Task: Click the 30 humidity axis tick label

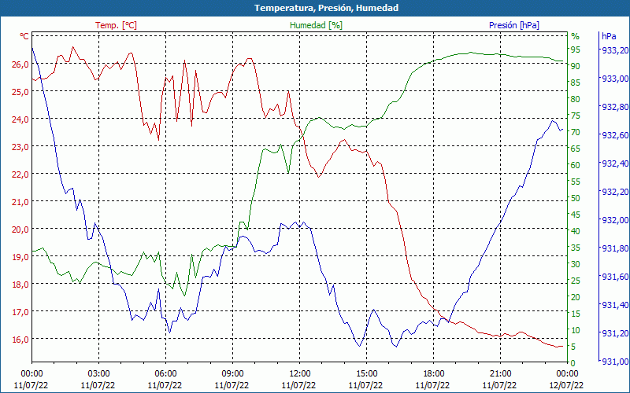Action: tap(576, 264)
